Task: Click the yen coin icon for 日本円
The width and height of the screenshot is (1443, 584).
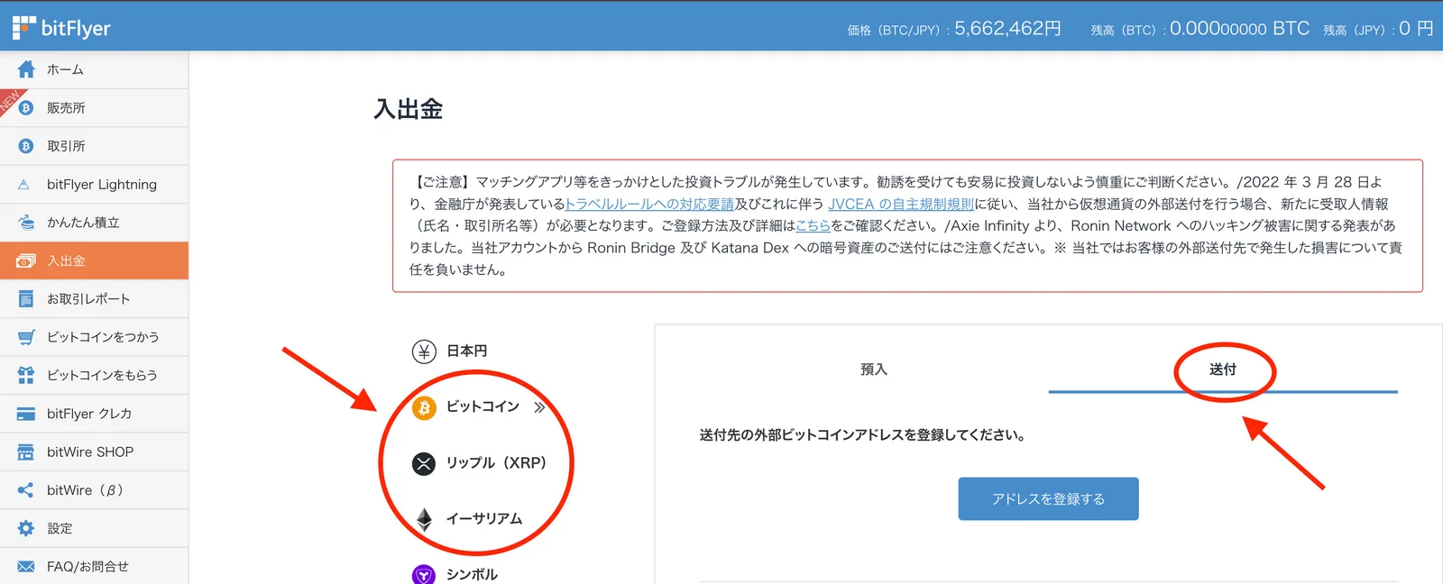Action: coord(424,351)
